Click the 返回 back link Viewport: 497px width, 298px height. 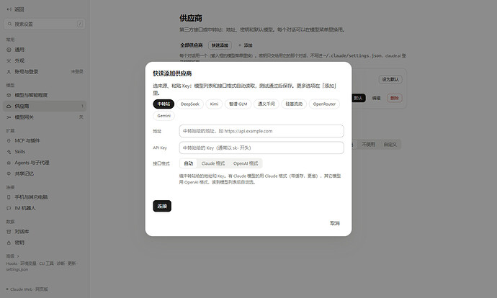pos(15,9)
